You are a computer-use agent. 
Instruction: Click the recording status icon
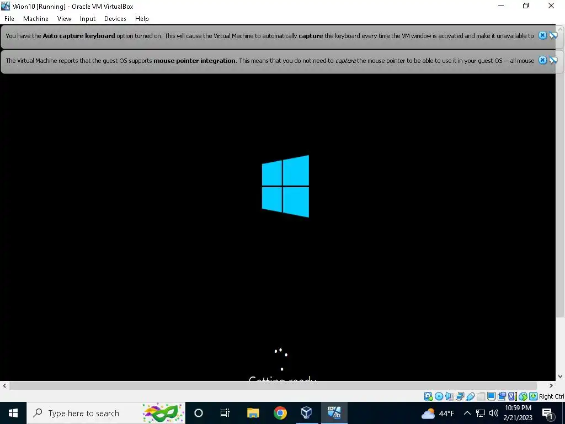pos(502,396)
